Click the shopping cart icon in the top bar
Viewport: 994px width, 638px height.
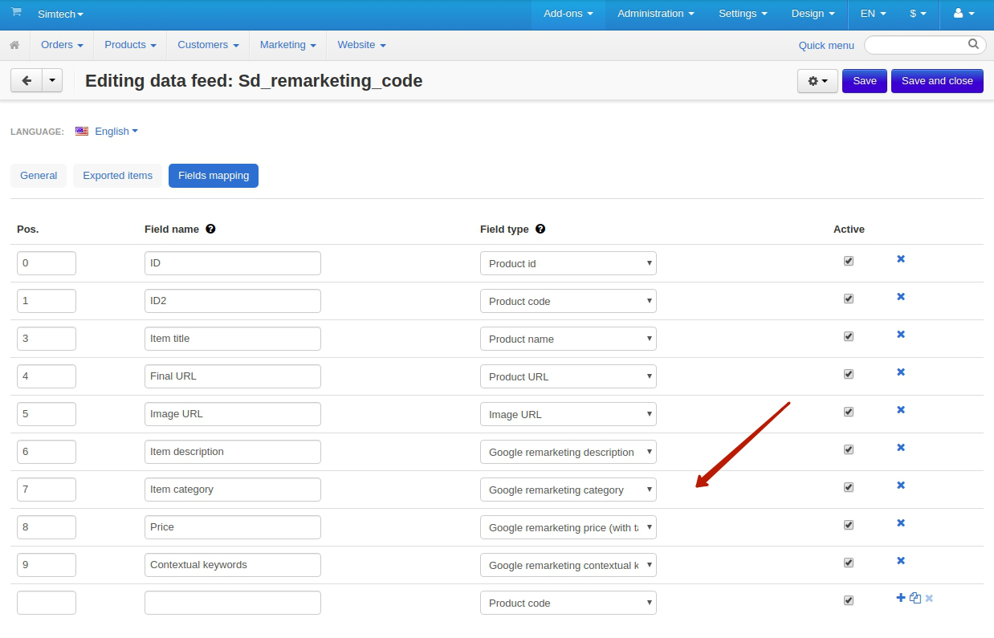click(x=16, y=13)
